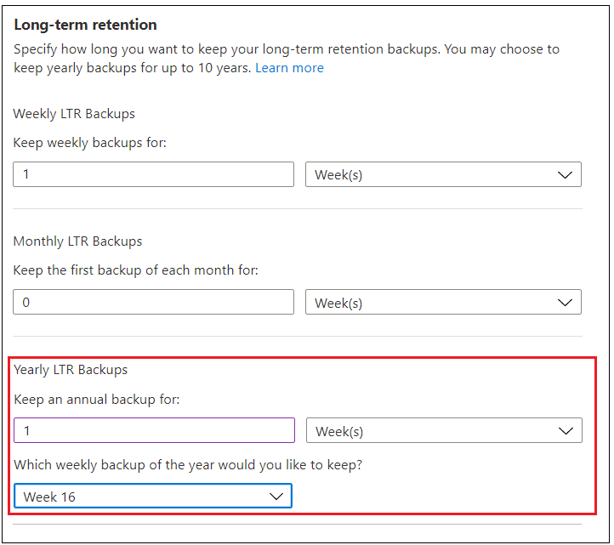Click the weekly backups number input field
This screenshot has width=614, height=545.
point(153,174)
